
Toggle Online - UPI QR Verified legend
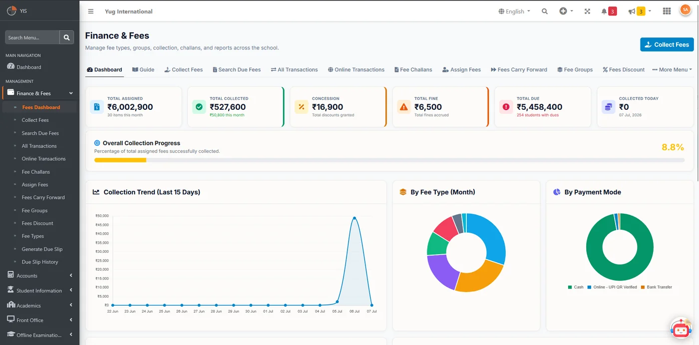612,287
